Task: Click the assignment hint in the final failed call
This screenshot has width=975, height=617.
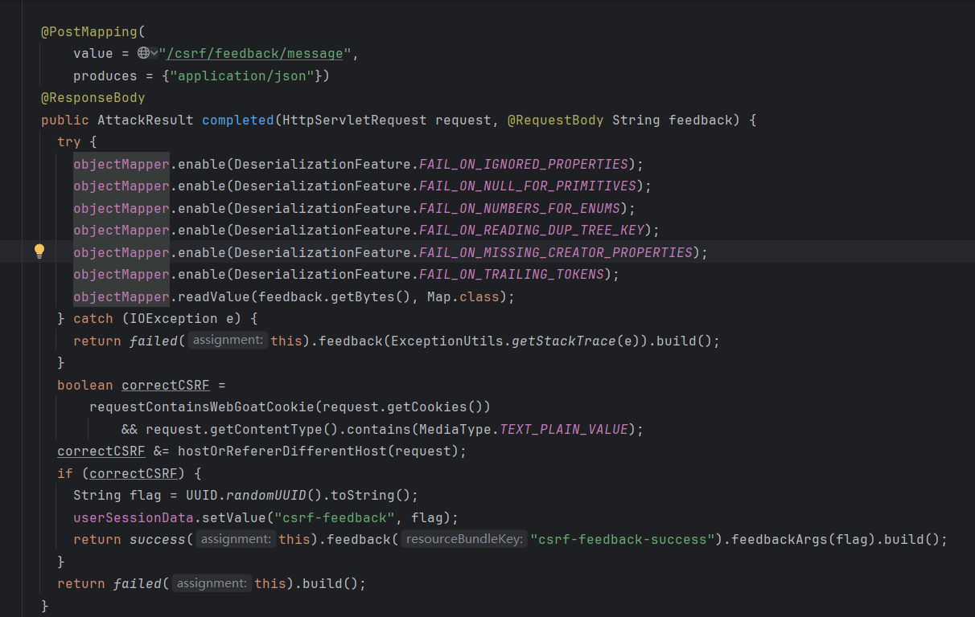Action: coord(212,583)
